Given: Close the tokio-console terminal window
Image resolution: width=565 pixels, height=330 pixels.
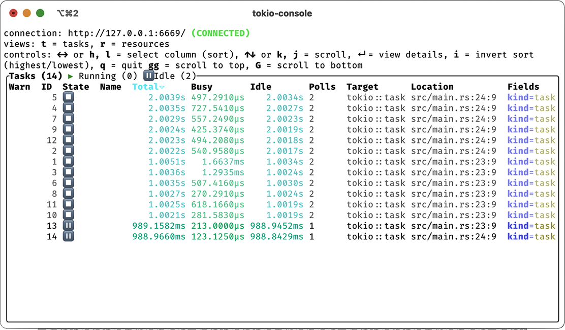Looking at the screenshot, I should tap(13, 13).
